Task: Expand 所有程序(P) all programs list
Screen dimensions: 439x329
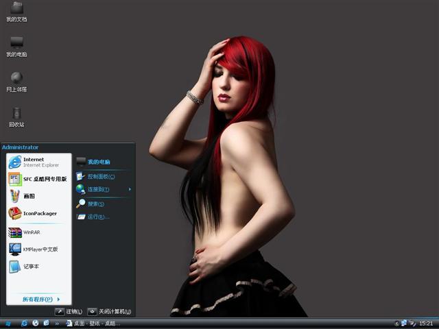Action: coord(41,300)
